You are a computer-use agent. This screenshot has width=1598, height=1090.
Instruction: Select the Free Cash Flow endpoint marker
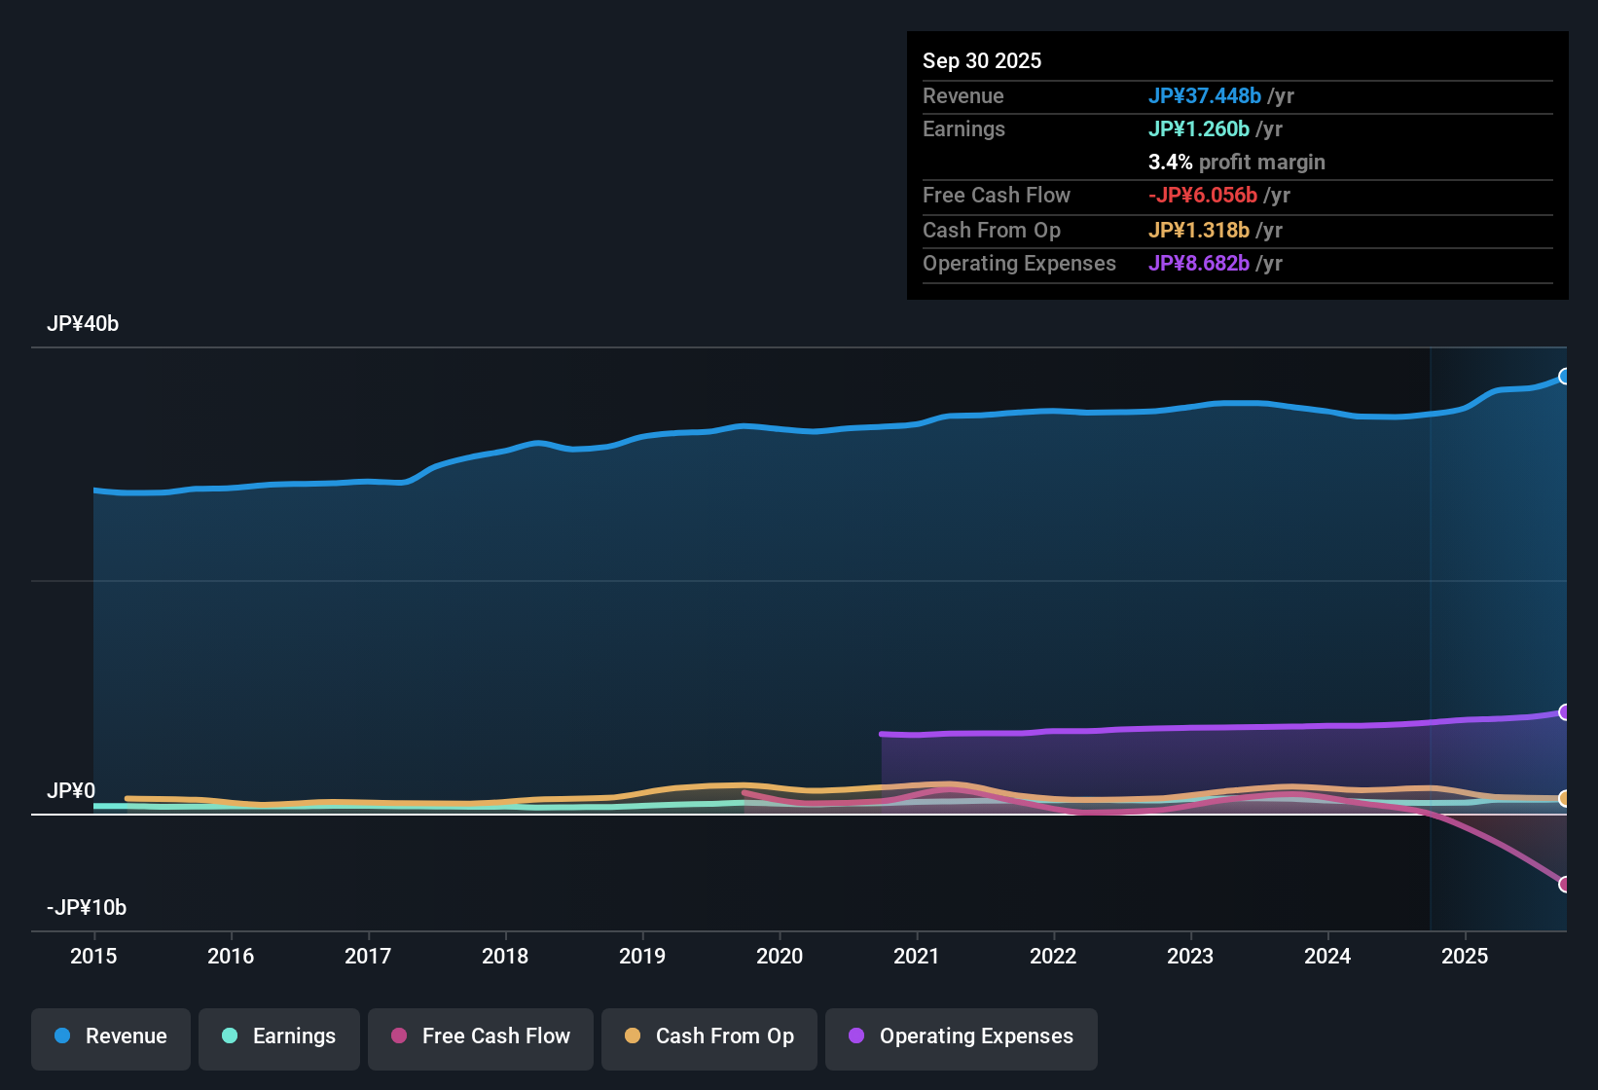point(1566,884)
